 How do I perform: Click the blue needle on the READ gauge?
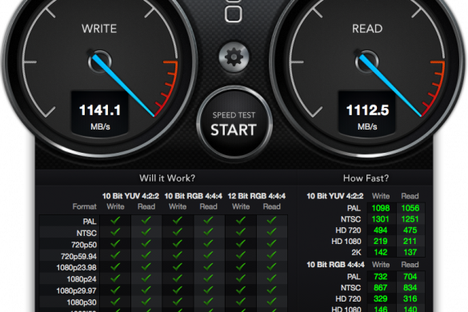[390, 86]
